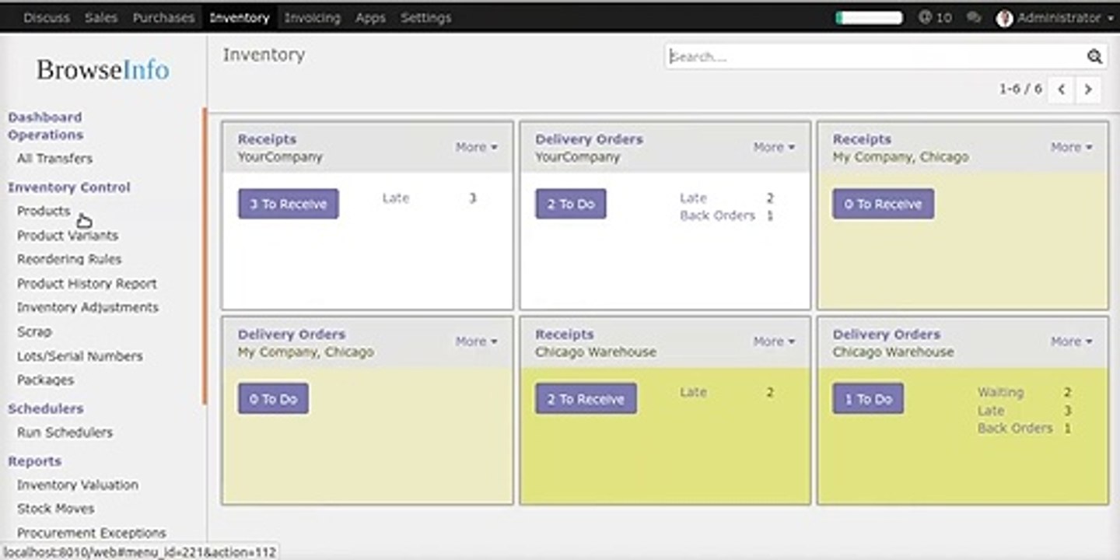Click the 0 To Receive button
Viewport: 1120px width, 560px height.
884,204
